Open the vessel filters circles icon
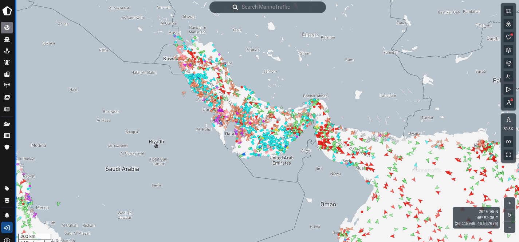Image resolution: width=519 pixels, height=242 pixels. (508, 24)
